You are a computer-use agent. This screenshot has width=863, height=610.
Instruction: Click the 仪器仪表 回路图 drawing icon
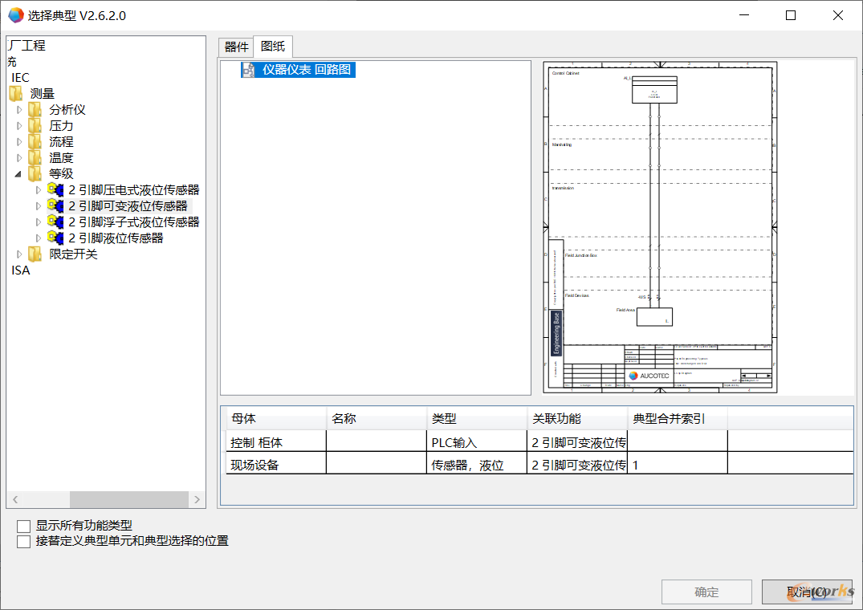coord(249,70)
